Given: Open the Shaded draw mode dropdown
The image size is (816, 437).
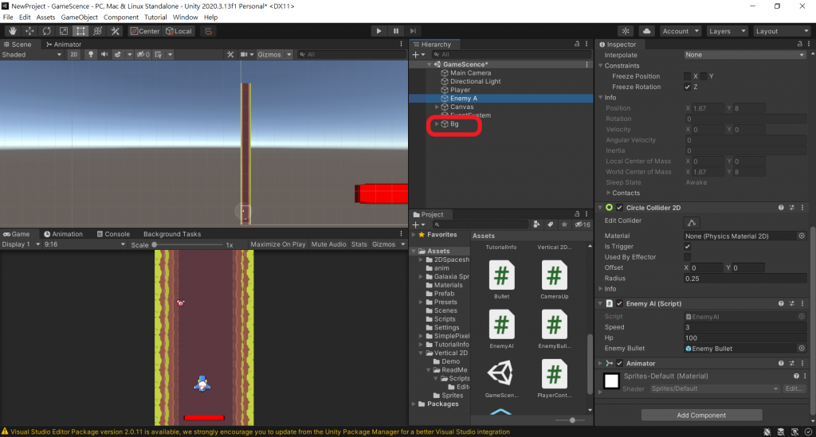Looking at the screenshot, I should (x=32, y=55).
